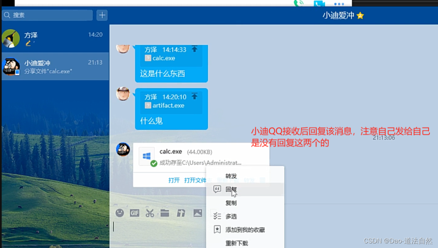Click 方泽's avatar beside the artifact.exe message

click(123, 94)
